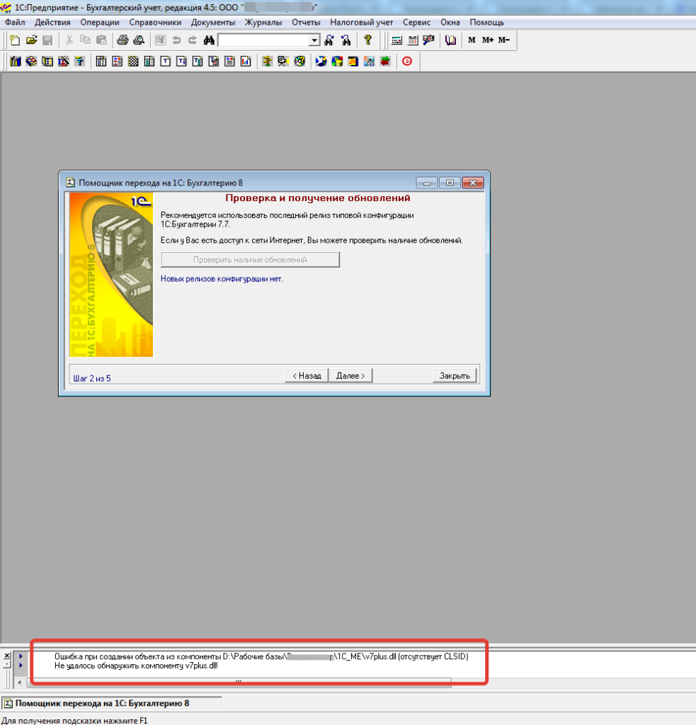
Task: Click the yellow question mark Help icon
Action: tap(367, 40)
